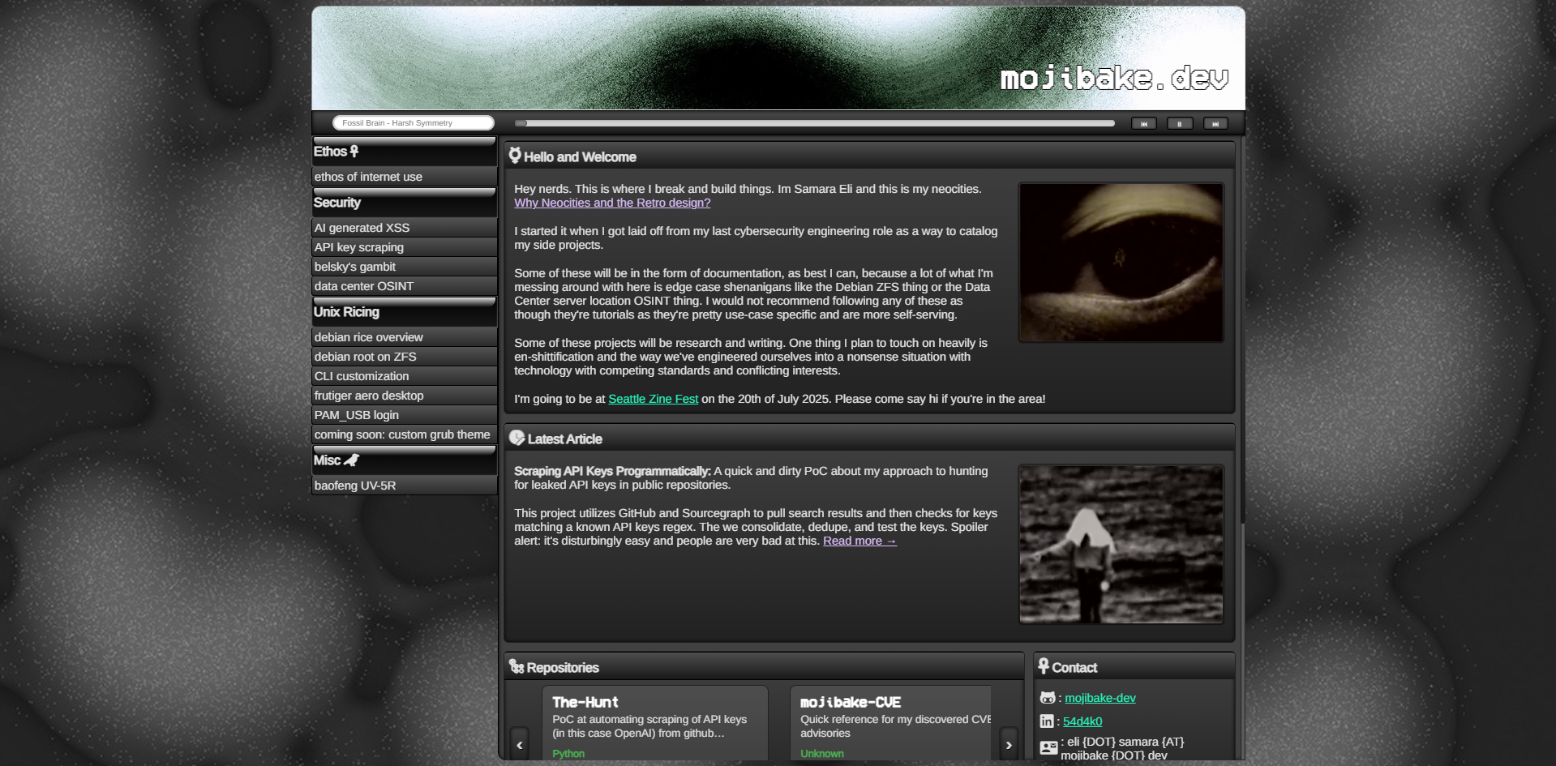Click the LinkedIn icon in Contact
Screen dimensions: 1556x766
point(1047,721)
